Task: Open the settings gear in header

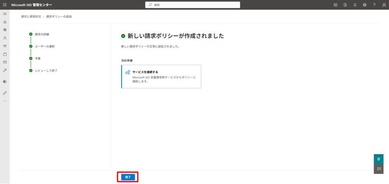Action: click(364, 5)
